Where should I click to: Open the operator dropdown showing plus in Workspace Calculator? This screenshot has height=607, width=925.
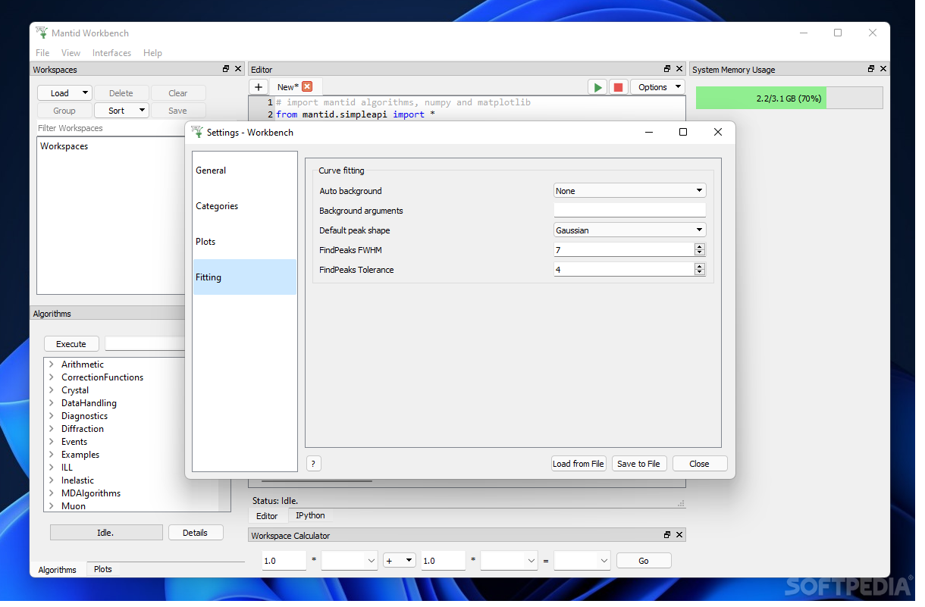(399, 561)
